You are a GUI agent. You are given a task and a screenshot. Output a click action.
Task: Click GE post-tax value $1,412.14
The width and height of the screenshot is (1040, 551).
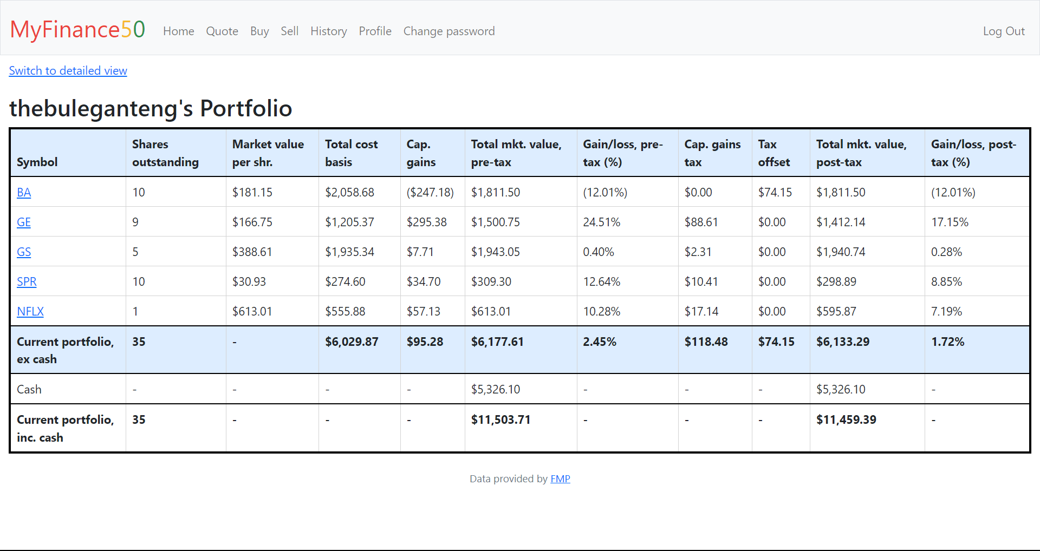coord(841,222)
